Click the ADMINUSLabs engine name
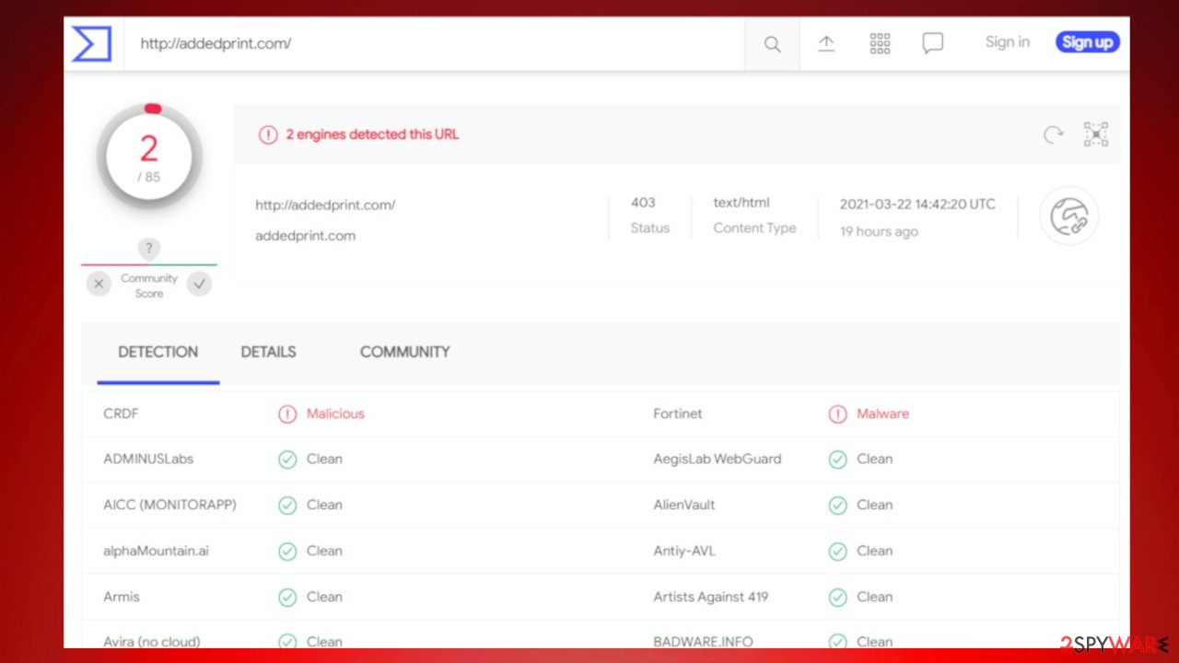Screen dimensions: 1179x663 pyautogui.click(x=148, y=459)
